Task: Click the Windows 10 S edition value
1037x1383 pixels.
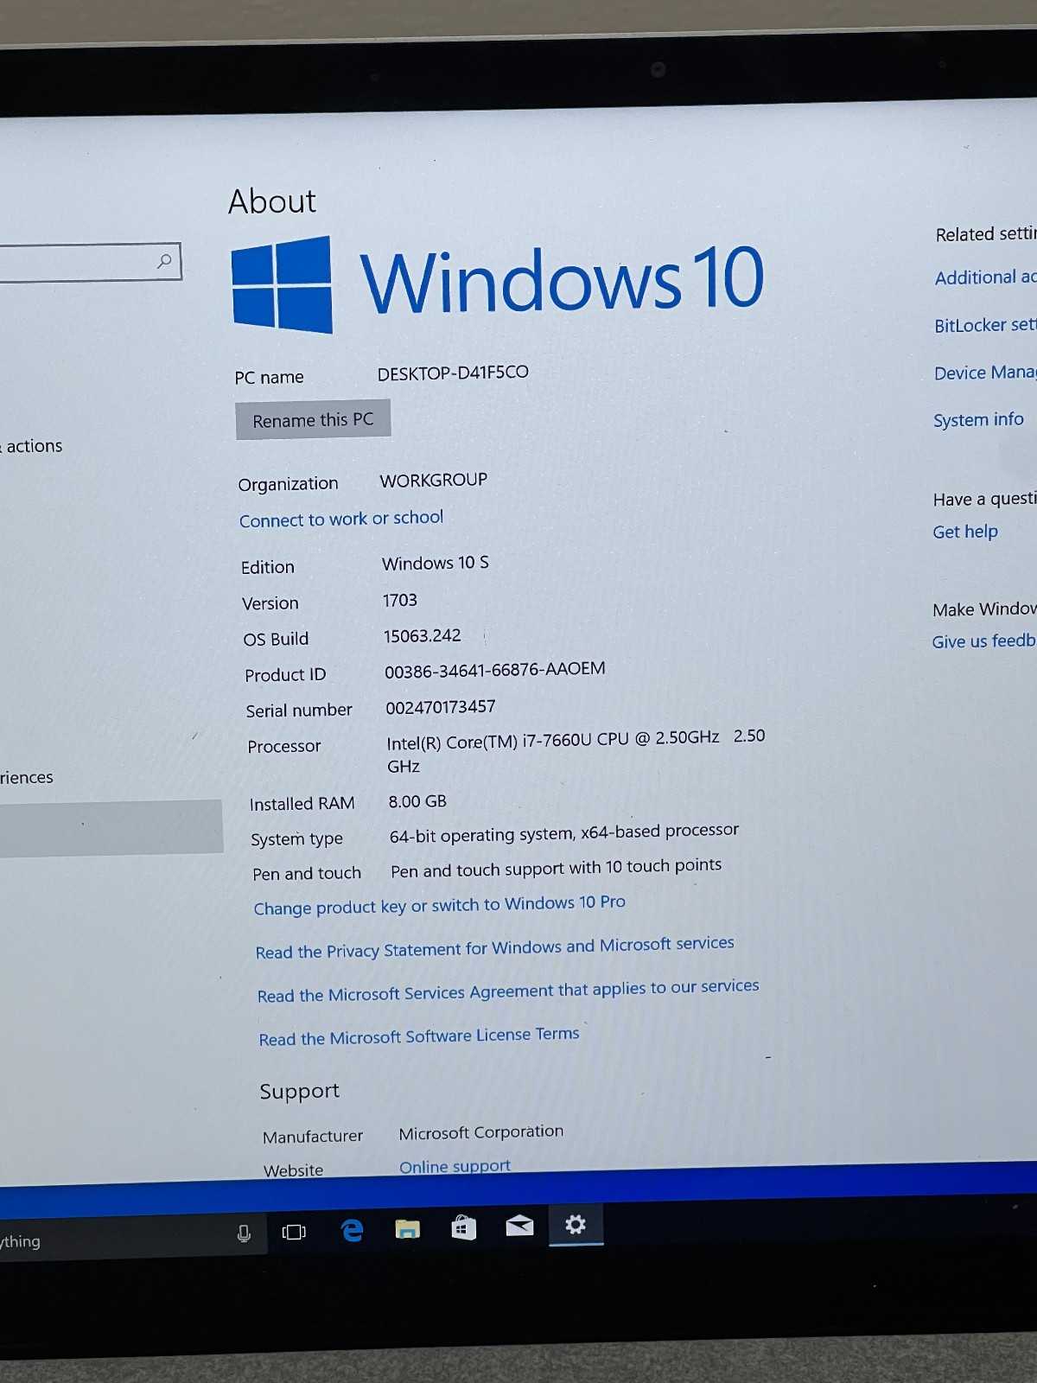Action: click(436, 563)
